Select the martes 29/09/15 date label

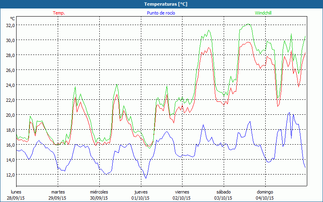(x=58, y=195)
